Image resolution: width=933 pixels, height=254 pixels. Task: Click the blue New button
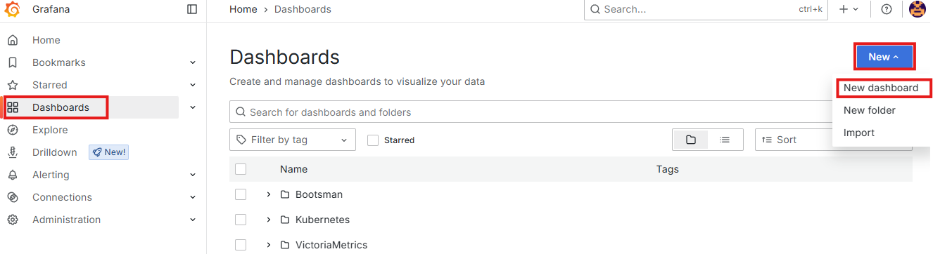pos(884,57)
